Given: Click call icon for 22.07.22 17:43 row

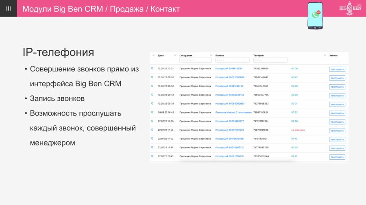Looking at the screenshot, I should (x=152, y=156).
